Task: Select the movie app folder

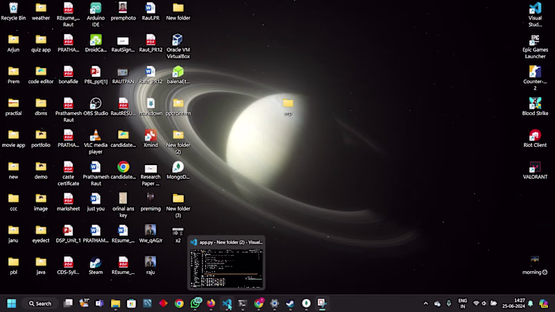Action: pos(13,138)
